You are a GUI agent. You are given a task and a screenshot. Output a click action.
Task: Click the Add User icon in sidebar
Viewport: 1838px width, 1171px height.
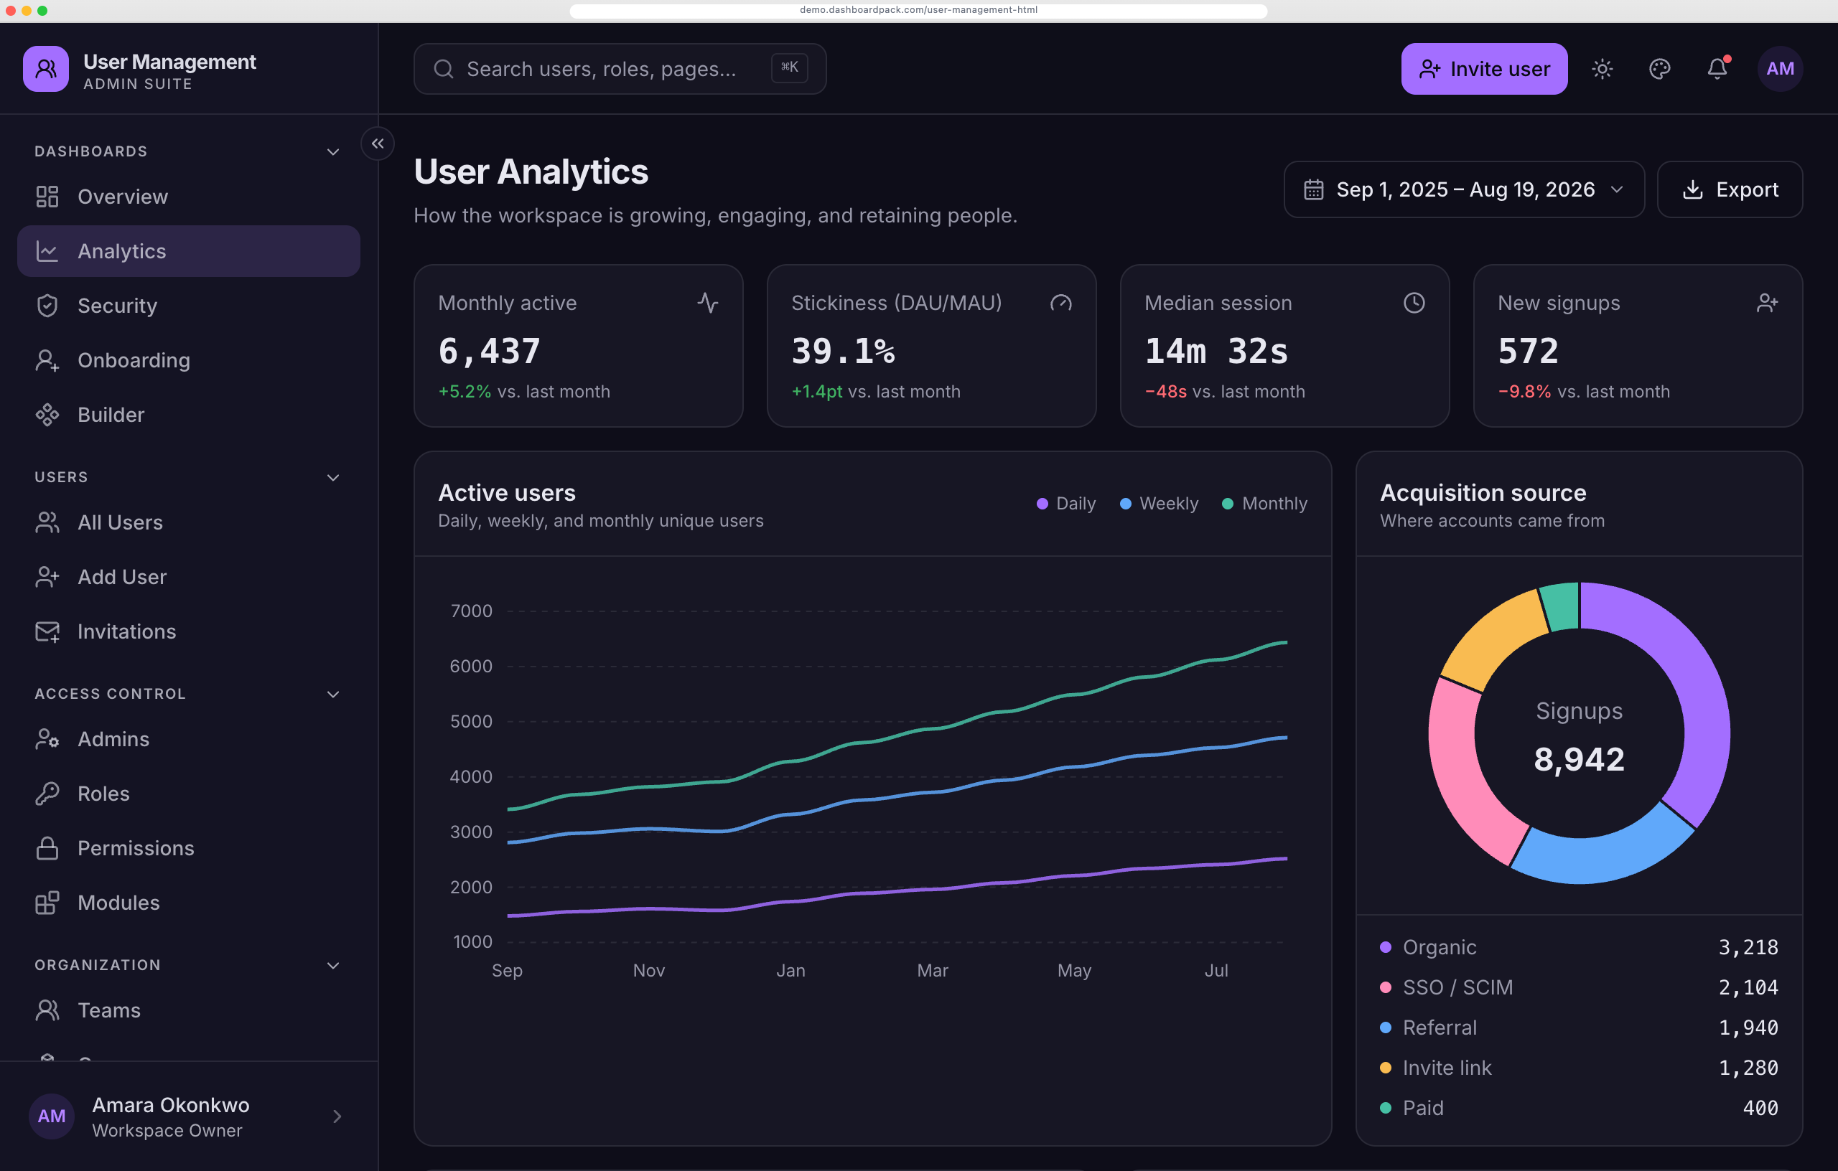pyautogui.click(x=47, y=577)
